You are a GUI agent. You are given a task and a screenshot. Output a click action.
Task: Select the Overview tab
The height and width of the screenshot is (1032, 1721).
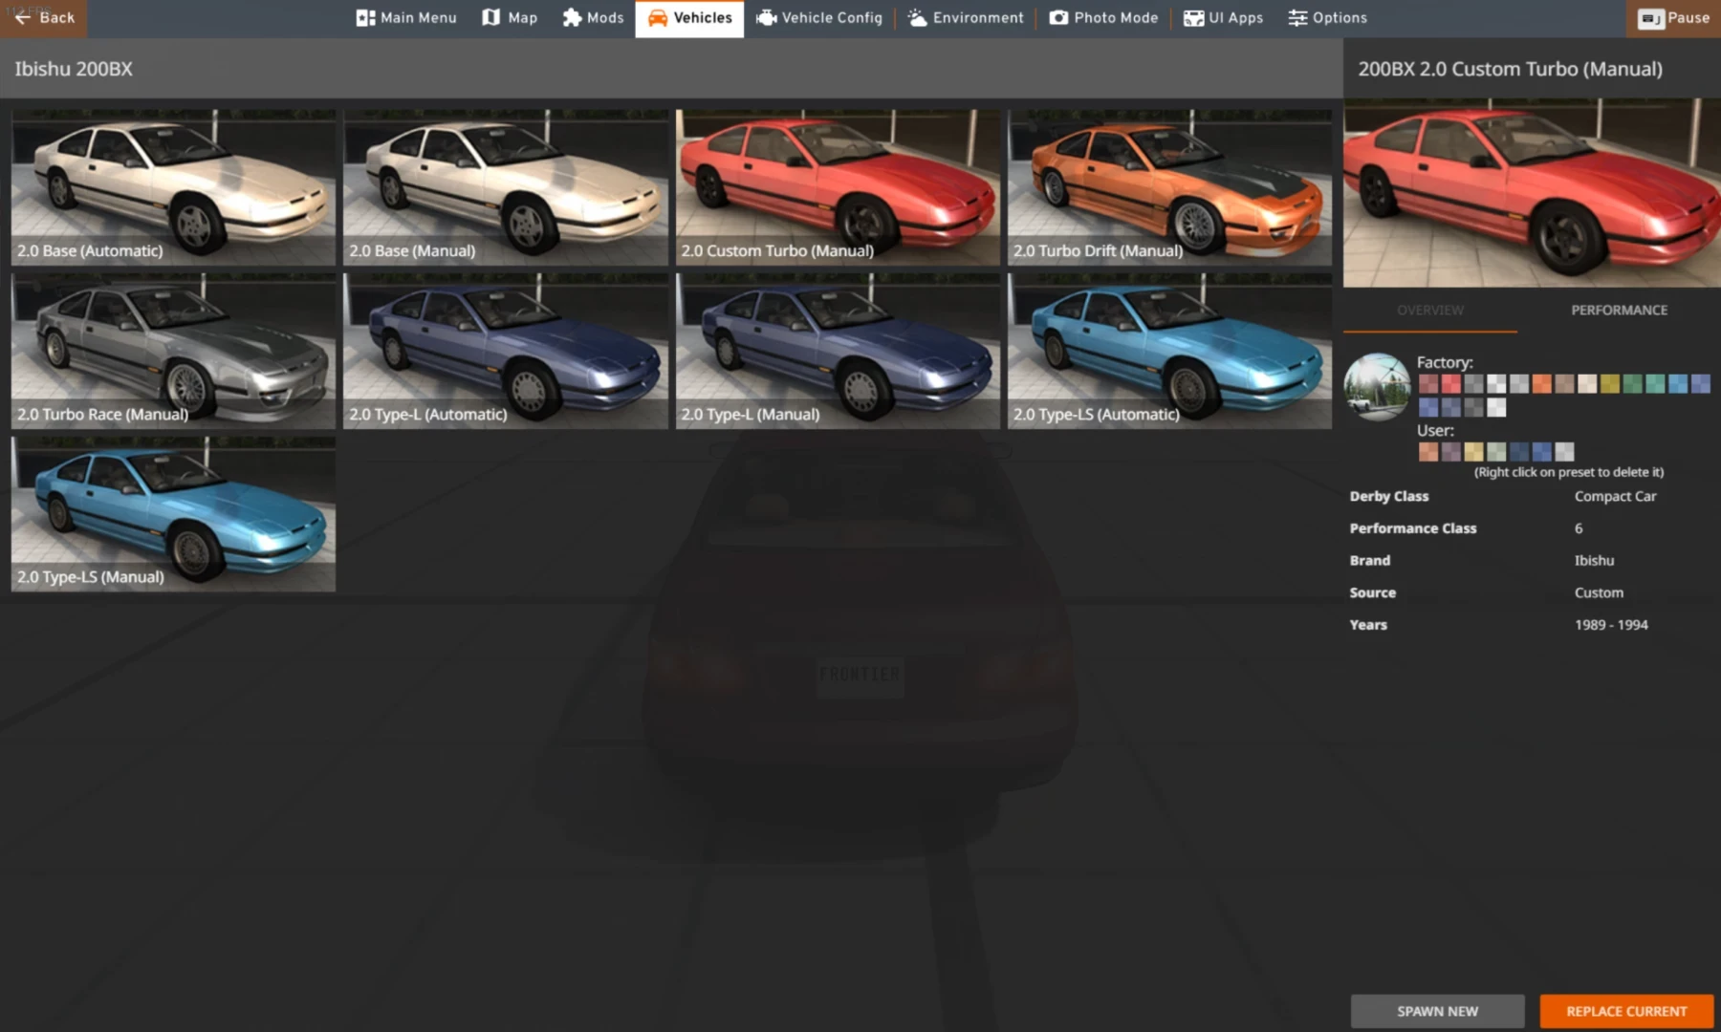pyautogui.click(x=1428, y=310)
